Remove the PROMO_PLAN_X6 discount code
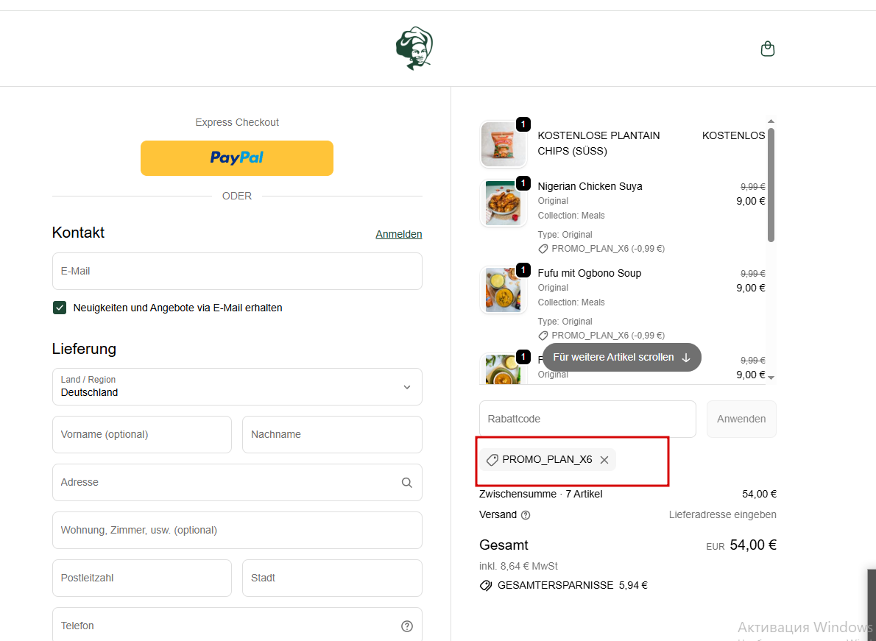 [604, 459]
